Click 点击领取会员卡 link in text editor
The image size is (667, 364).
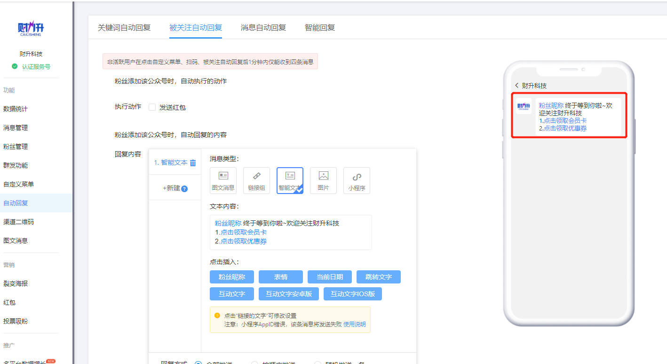coord(244,232)
